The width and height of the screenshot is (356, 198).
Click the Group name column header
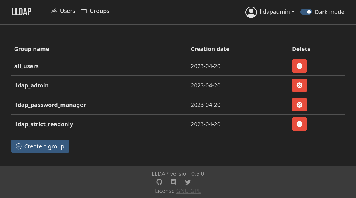tap(32, 49)
